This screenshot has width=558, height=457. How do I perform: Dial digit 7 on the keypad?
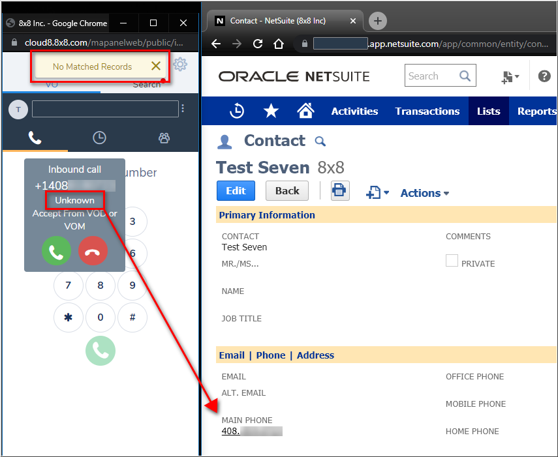coord(69,285)
